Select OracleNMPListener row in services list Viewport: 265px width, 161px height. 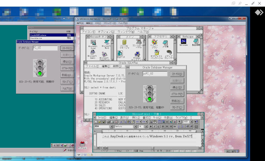point(52,35)
